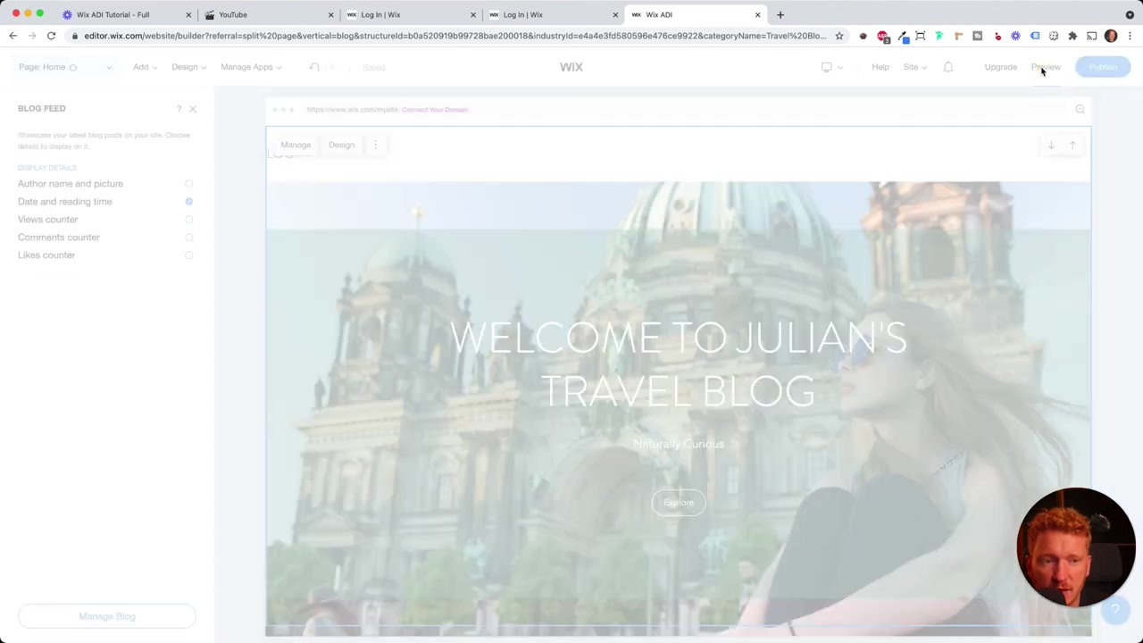Image resolution: width=1143 pixels, height=643 pixels.
Task: Close the YouTube tab
Action: click(x=331, y=15)
